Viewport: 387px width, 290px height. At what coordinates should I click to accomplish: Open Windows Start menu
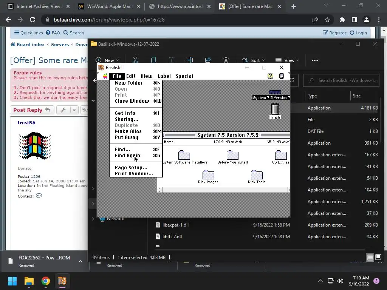pyautogui.click(x=12, y=281)
